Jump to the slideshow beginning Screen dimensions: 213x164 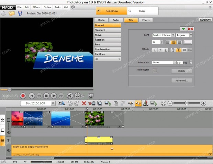point(32,96)
